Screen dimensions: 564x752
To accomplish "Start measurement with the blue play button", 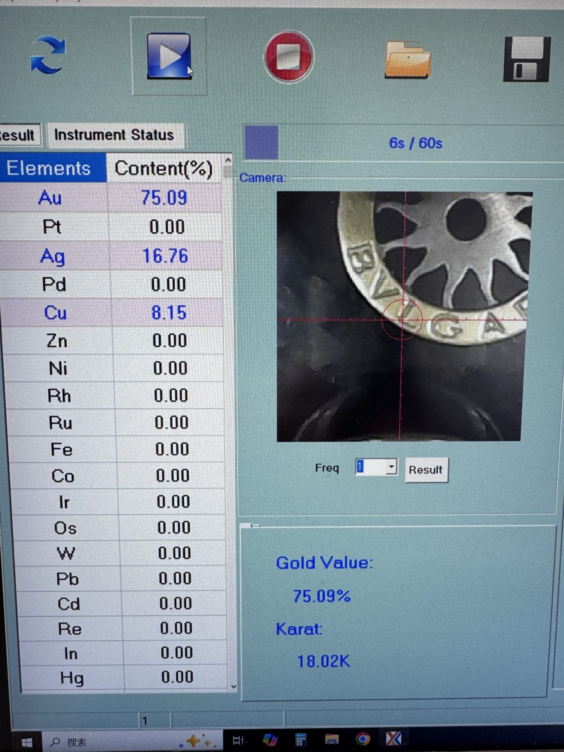I will pos(169,56).
